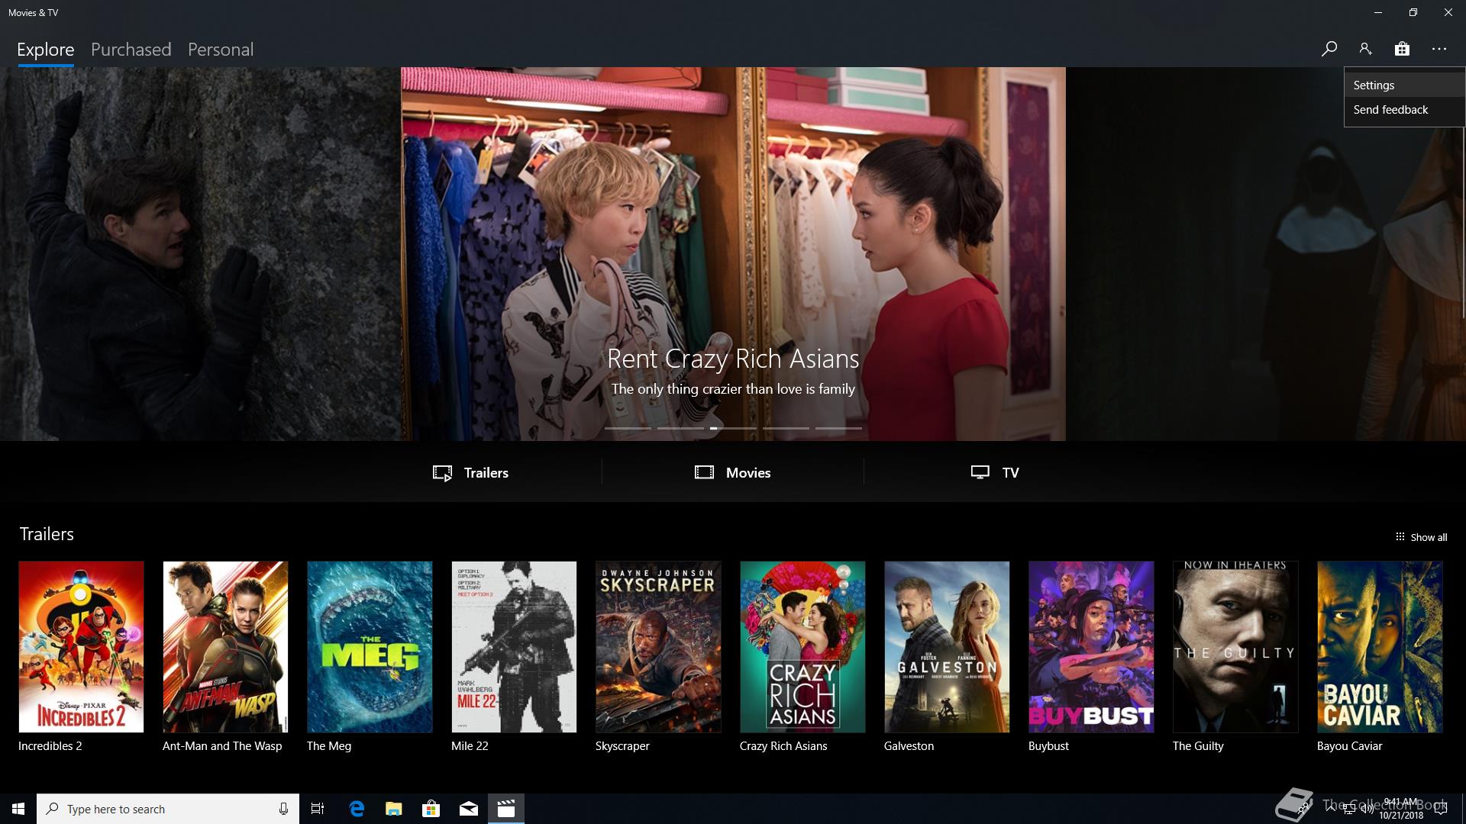
Task: Open The Guilty poster
Action: click(1235, 647)
